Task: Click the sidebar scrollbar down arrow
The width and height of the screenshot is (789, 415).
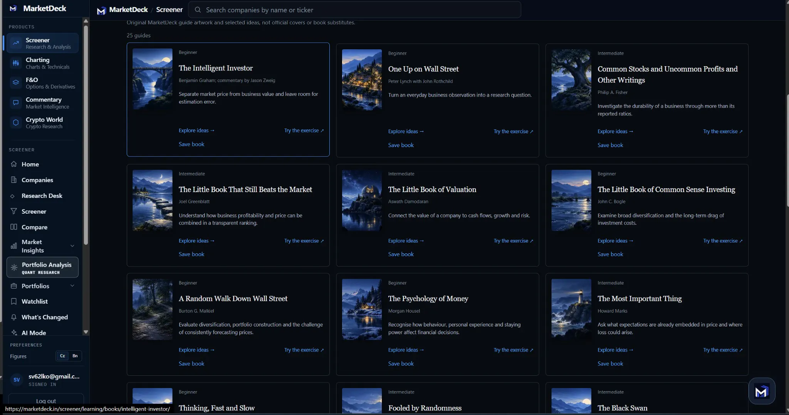Action: click(x=86, y=332)
